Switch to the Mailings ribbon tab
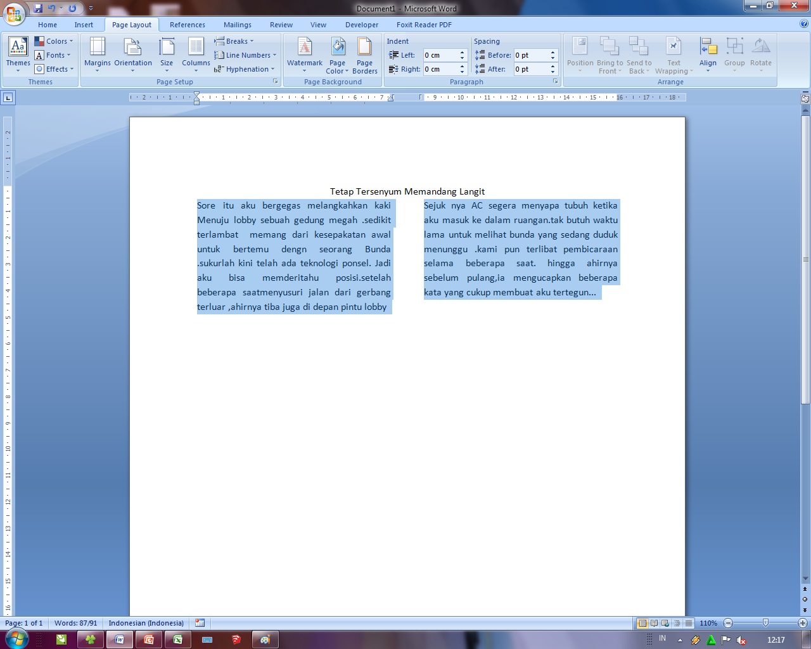The height and width of the screenshot is (649, 811). pos(237,25)
